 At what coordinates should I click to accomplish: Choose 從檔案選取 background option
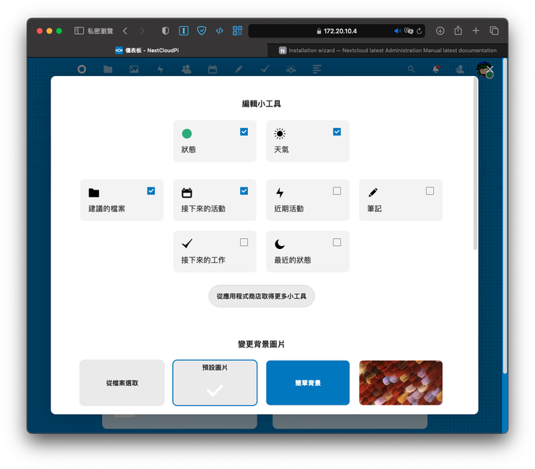[x=122, y=383]
